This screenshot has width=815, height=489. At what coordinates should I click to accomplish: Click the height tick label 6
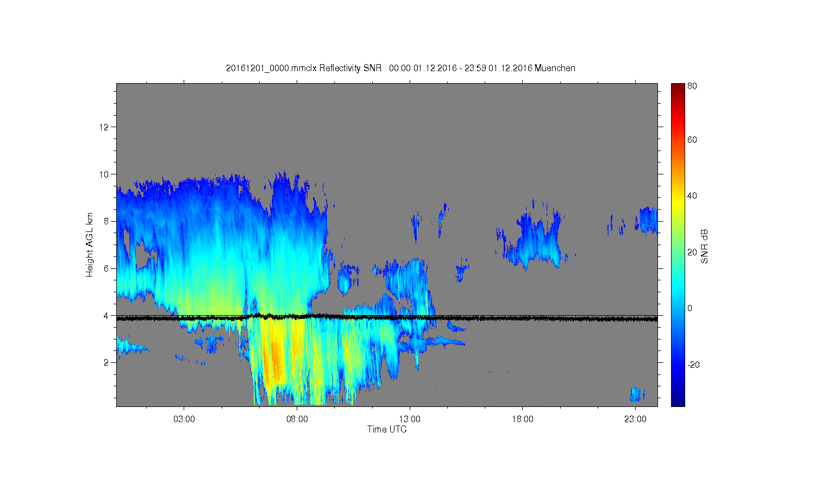(x=108, y=268)
